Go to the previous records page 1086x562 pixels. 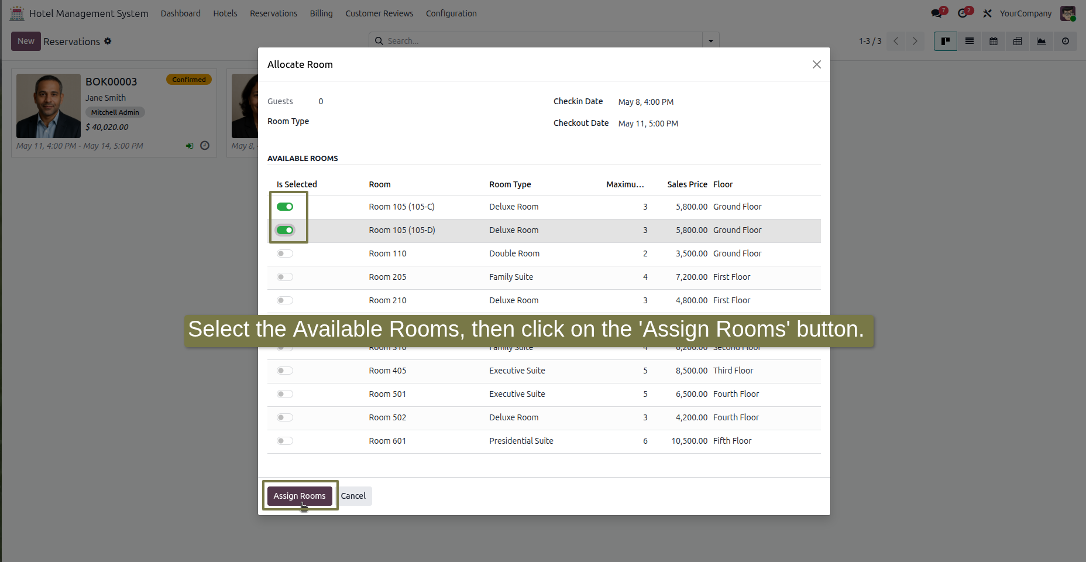(x=896, y=41)
